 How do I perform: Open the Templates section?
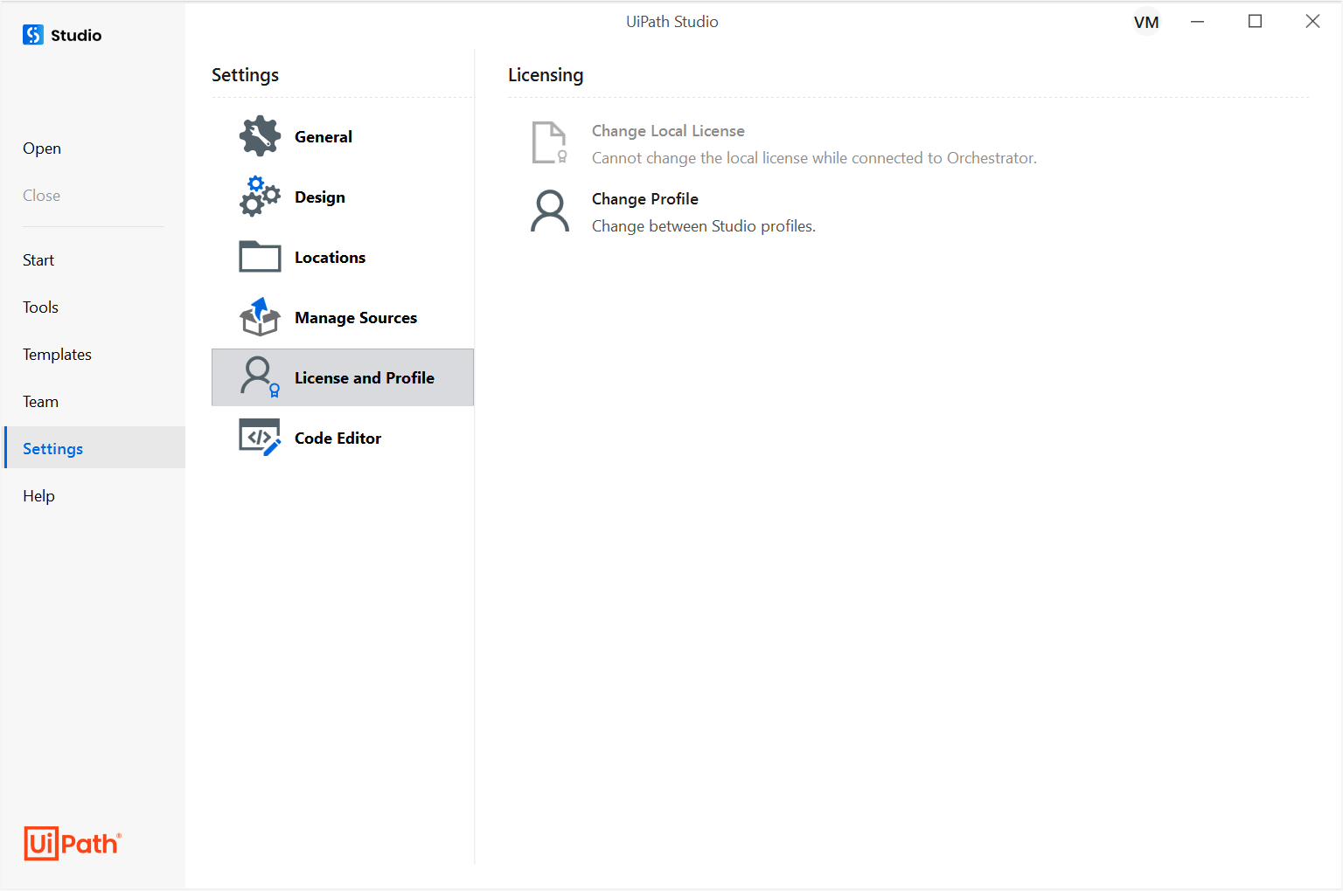click(x=57, y=354)
